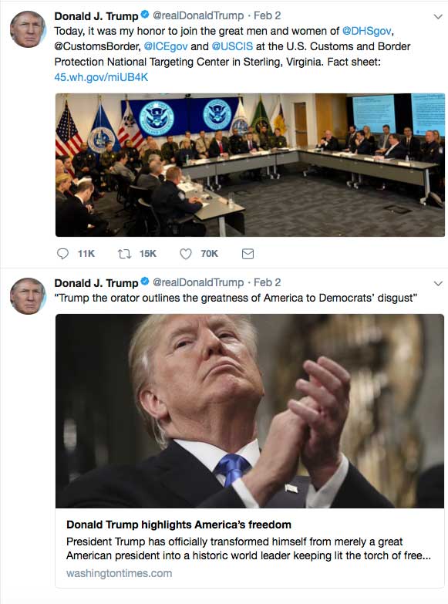Open the @USCIS mention link
448x604 pixels.
tap(232, 46)
